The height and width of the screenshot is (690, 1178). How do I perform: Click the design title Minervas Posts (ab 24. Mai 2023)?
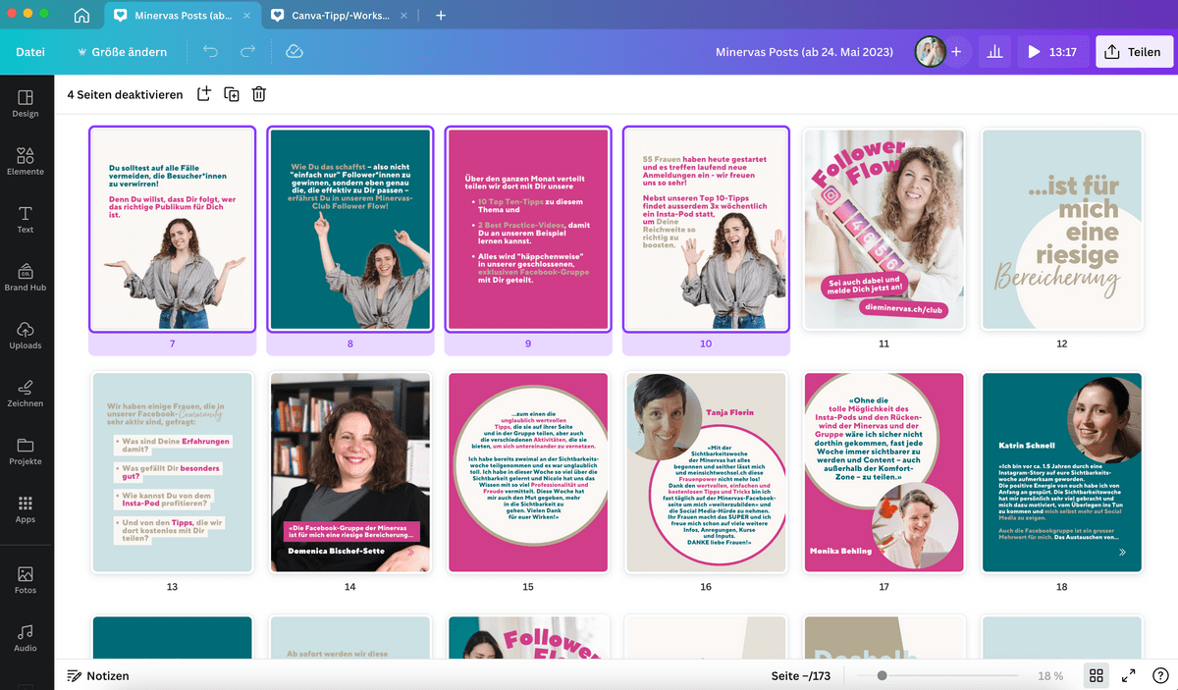806,52
